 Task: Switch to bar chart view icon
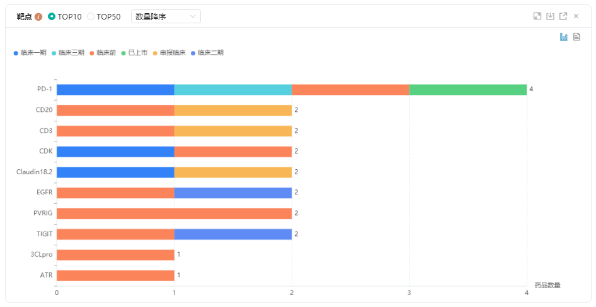(x=564, y=37)
